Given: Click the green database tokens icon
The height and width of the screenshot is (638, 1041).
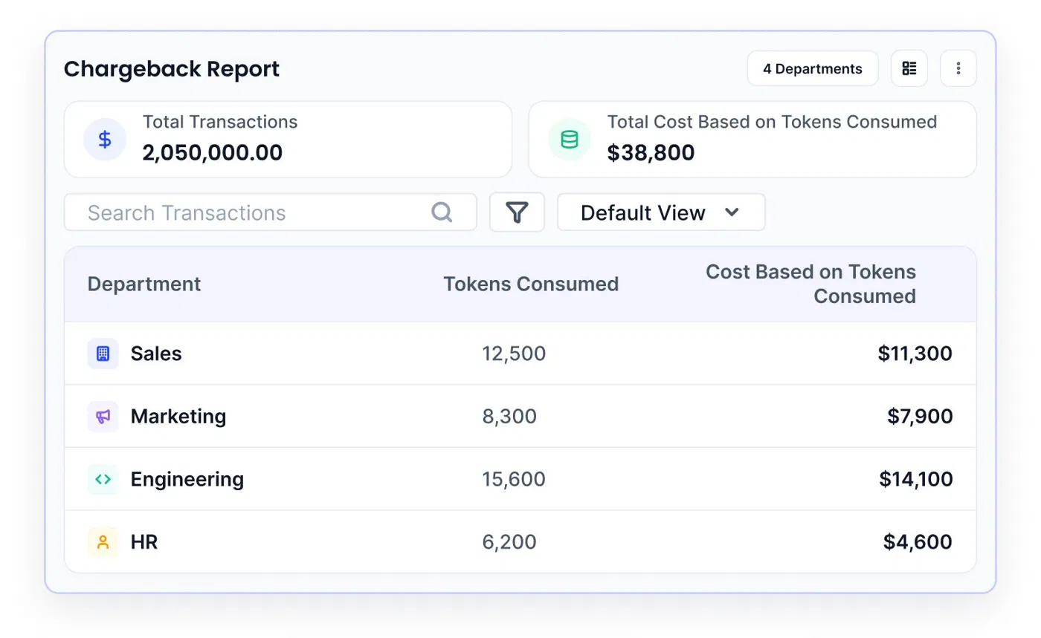Looking at the screenshot, I should [x=570, y=139].
